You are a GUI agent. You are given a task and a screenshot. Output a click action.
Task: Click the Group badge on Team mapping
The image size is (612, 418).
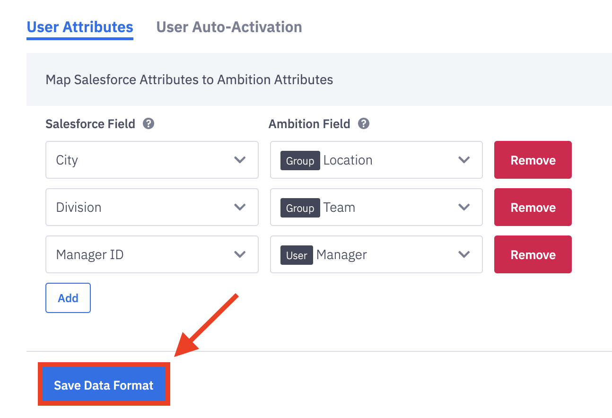[x=300, y=207]
